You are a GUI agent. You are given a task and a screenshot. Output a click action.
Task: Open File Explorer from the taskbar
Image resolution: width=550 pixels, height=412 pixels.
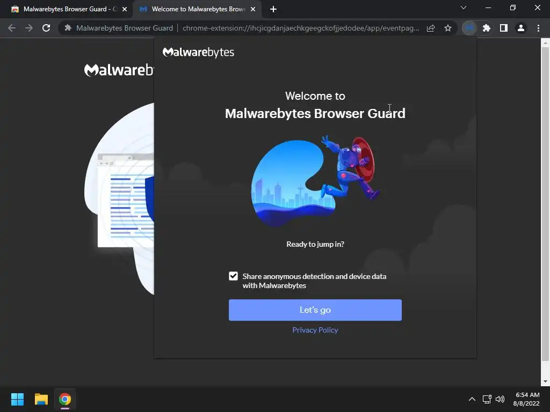(41, 399)
